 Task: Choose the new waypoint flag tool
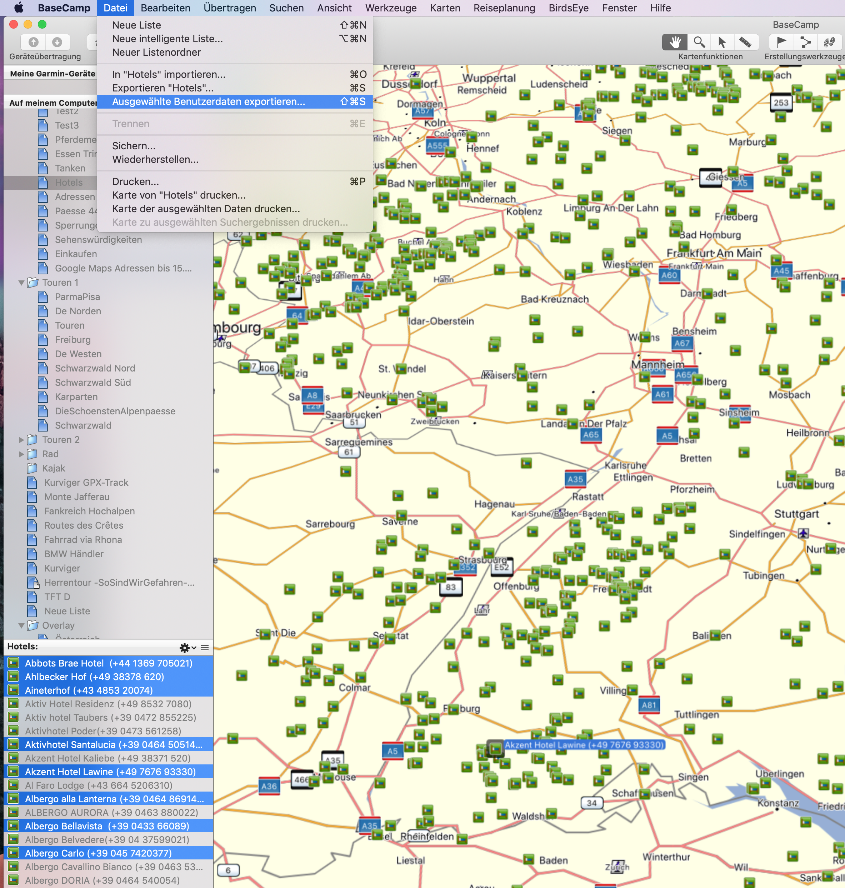(x=781, y=43)
